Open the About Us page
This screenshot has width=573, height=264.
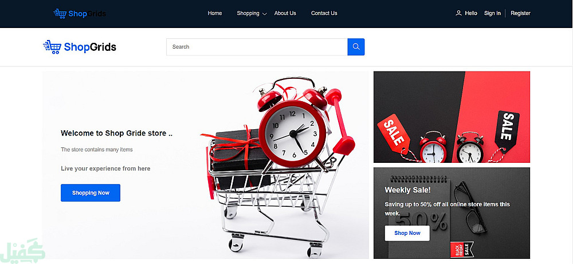(x=285, y=13)
